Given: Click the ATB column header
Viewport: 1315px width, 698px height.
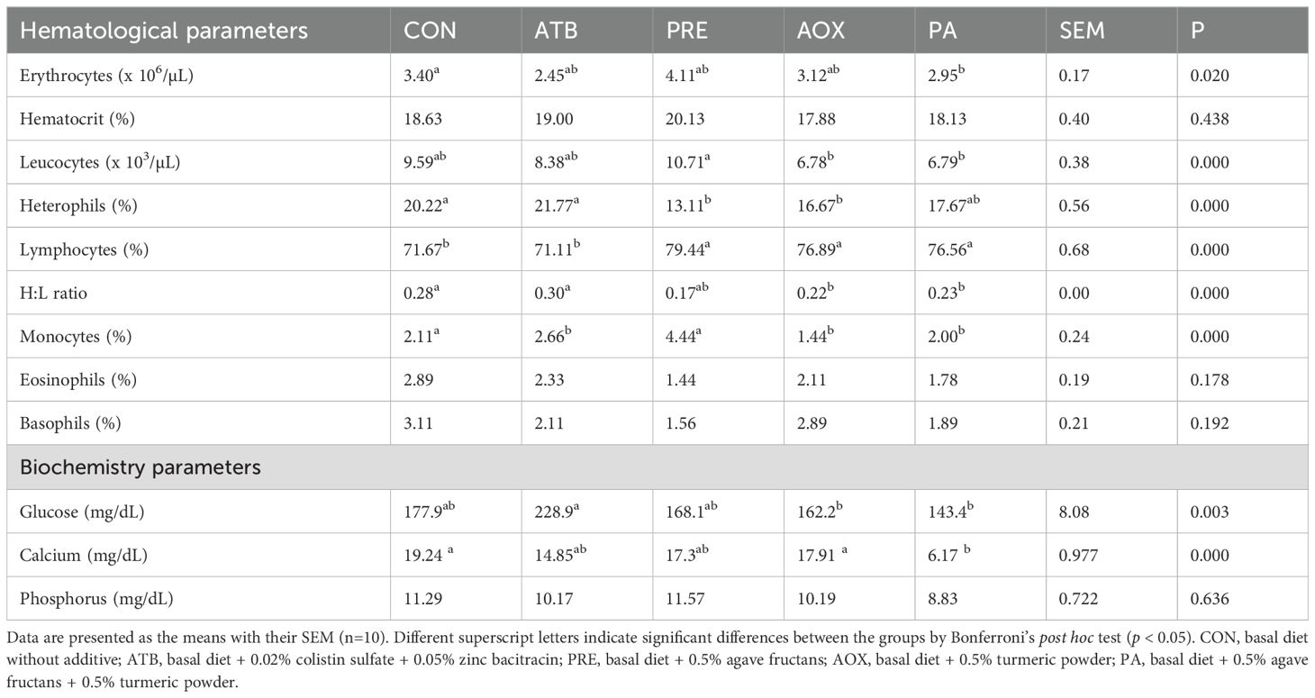Looking at the screenshot, I should 558,31.
